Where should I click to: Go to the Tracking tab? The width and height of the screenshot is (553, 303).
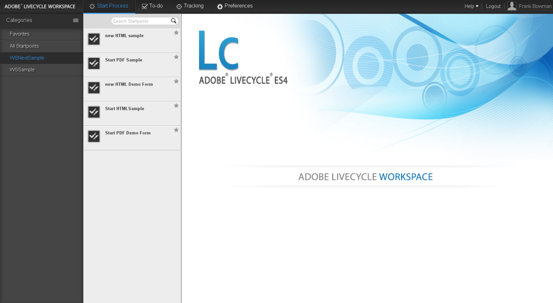click(x=190, y=6)
